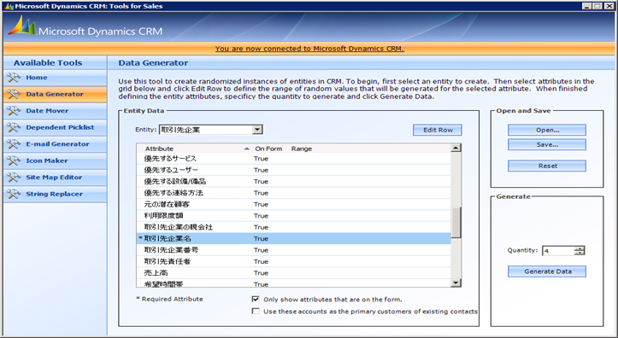The image size is (618, 338).
Task: Open the E-mail Generator tool
Action: (55, 144)
